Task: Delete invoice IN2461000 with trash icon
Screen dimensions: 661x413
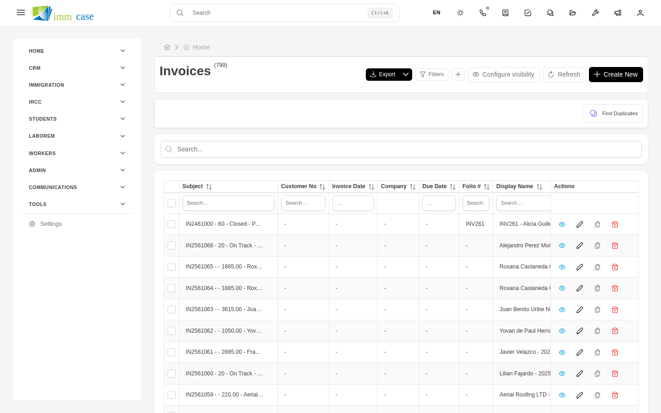Action: [x=615, y=224]
